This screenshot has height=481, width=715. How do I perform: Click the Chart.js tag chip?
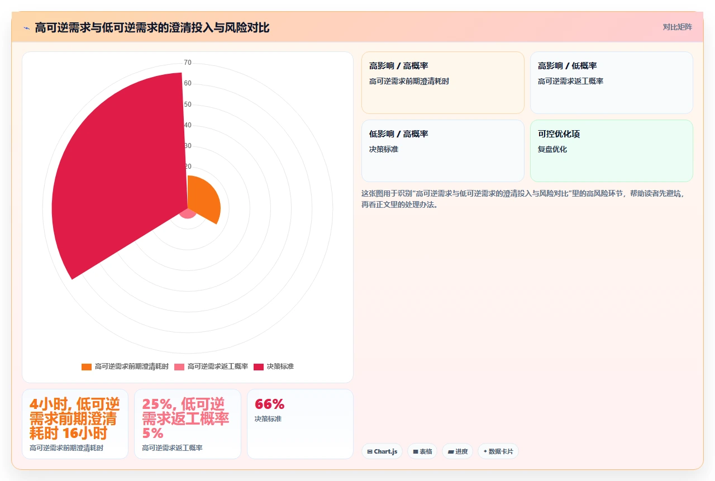(382, 451)
